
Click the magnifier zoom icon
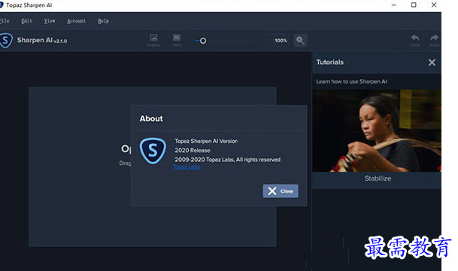(300, 41)
